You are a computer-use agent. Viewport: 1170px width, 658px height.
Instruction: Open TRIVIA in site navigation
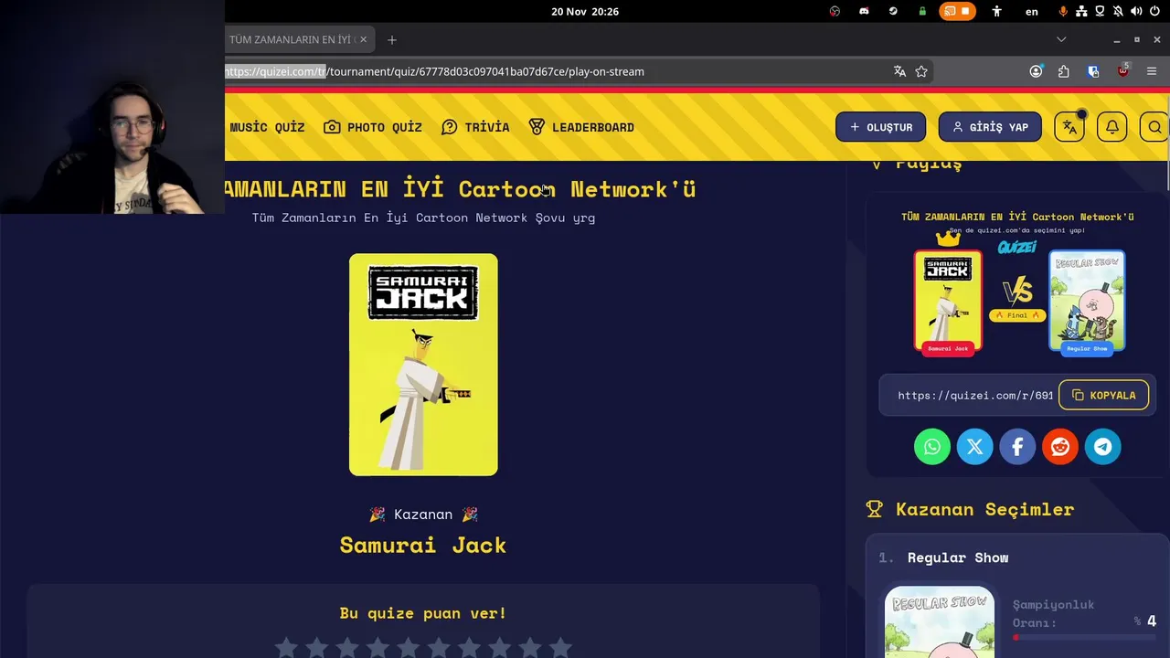tap(475, 127)
